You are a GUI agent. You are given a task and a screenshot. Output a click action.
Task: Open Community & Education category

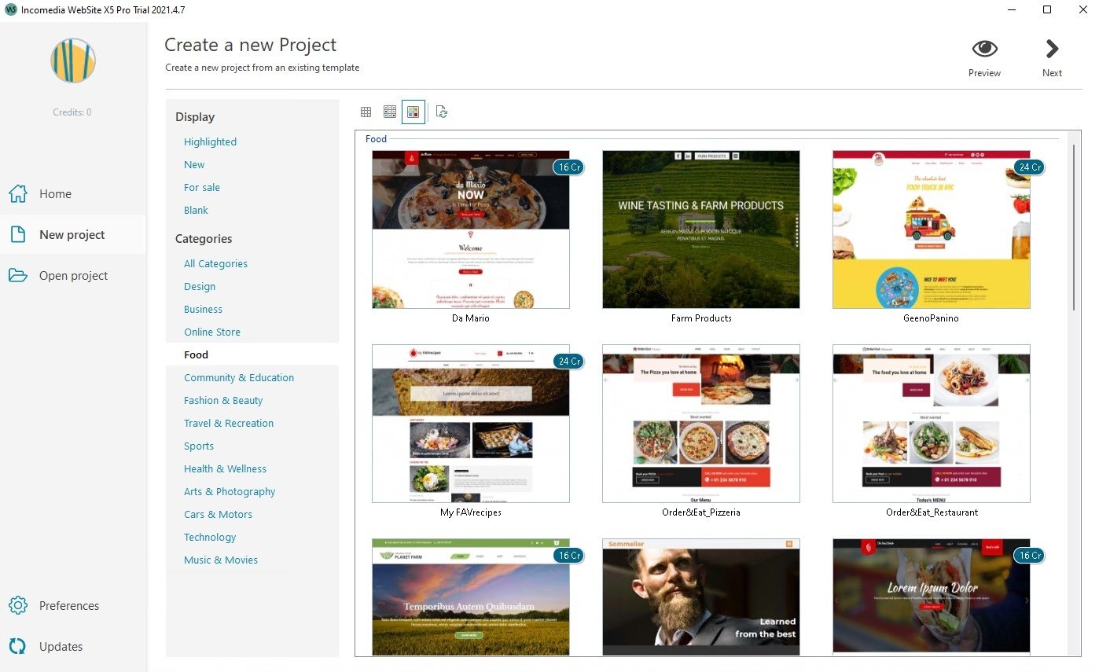pos(239,377)
